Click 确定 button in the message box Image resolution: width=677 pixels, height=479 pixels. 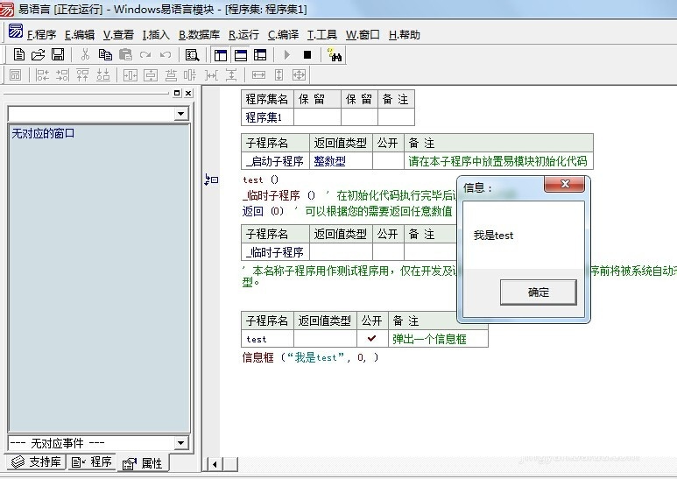pyautogui.click(x=538, y=292)
